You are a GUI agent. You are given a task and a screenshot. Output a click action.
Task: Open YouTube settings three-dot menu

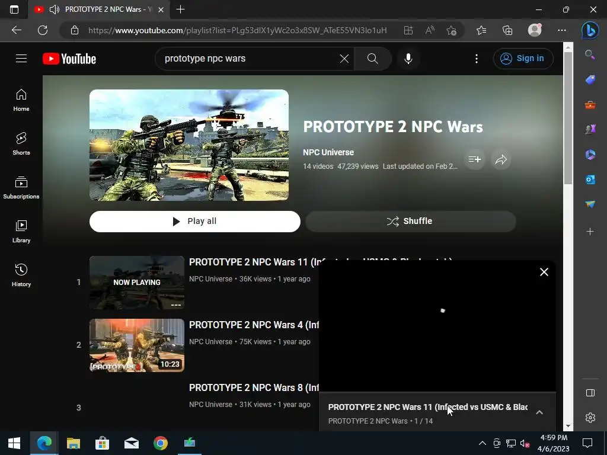click(477, 59)
